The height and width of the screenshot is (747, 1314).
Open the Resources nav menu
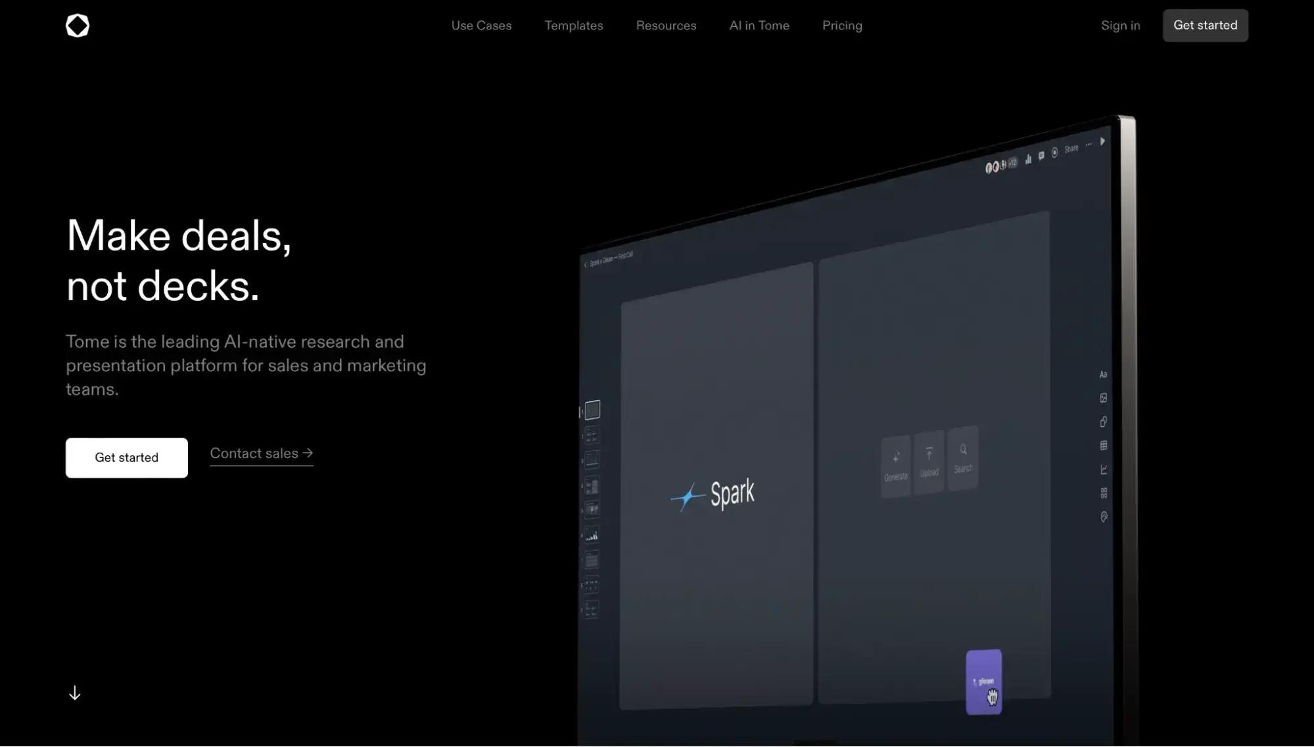coord(666,26)
